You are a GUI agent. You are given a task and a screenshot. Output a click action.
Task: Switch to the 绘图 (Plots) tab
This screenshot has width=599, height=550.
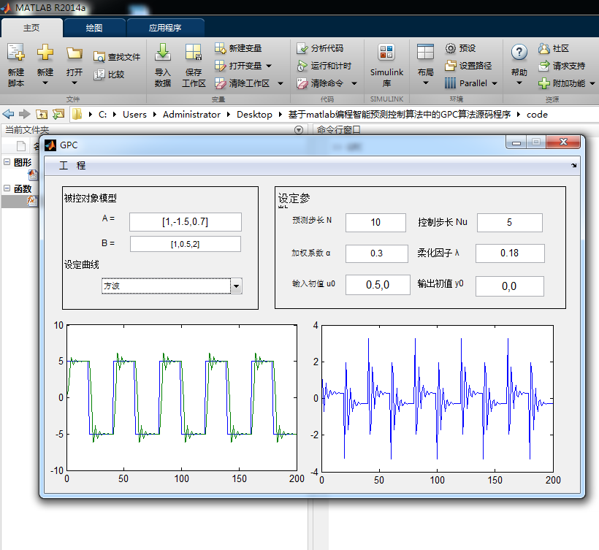point(94,28)
